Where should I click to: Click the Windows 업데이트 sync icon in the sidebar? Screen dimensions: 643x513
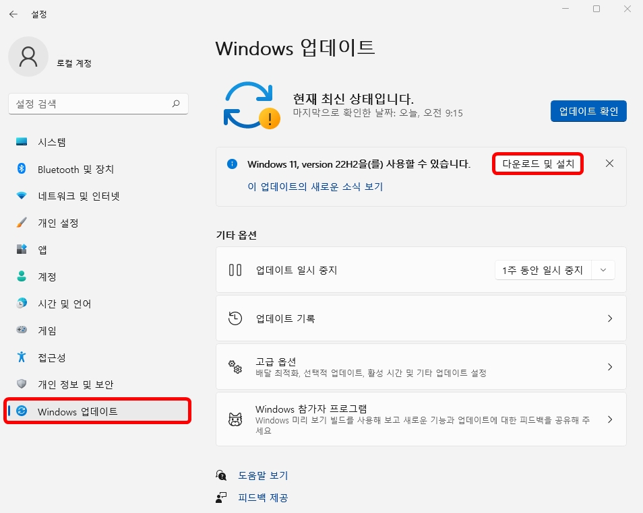click(22, 411)
